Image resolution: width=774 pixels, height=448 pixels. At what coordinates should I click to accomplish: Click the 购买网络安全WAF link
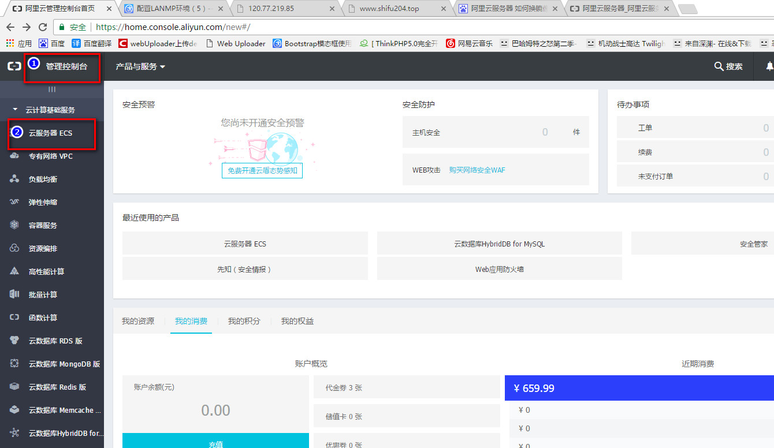(477, 170)
